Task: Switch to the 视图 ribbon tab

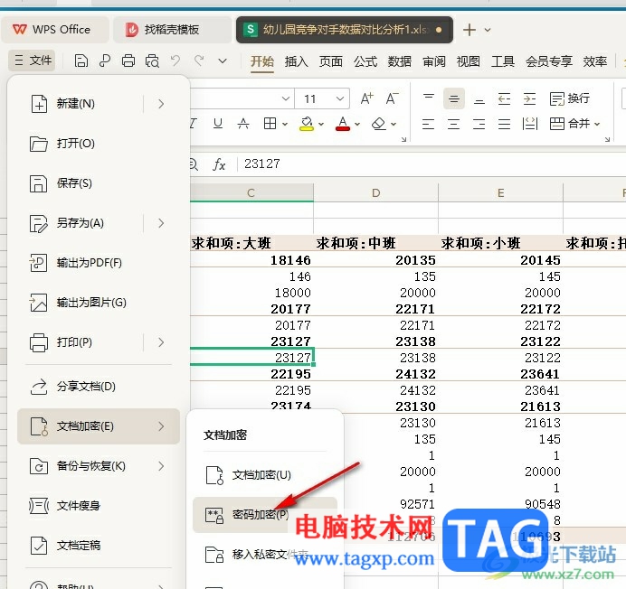Action: tap(469, 61)
